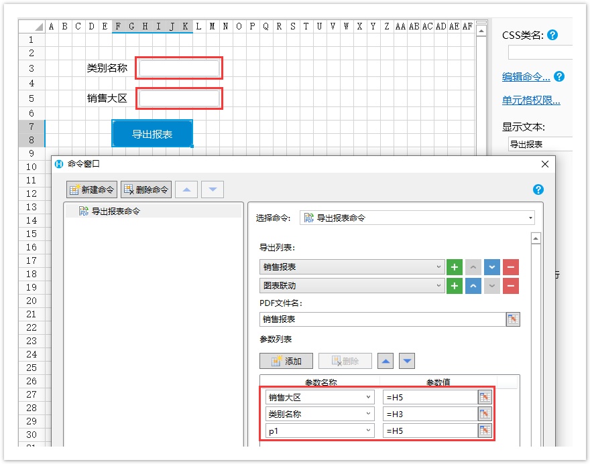
Task: Click the 新建命令 button
Action: (x=91, y=189)
